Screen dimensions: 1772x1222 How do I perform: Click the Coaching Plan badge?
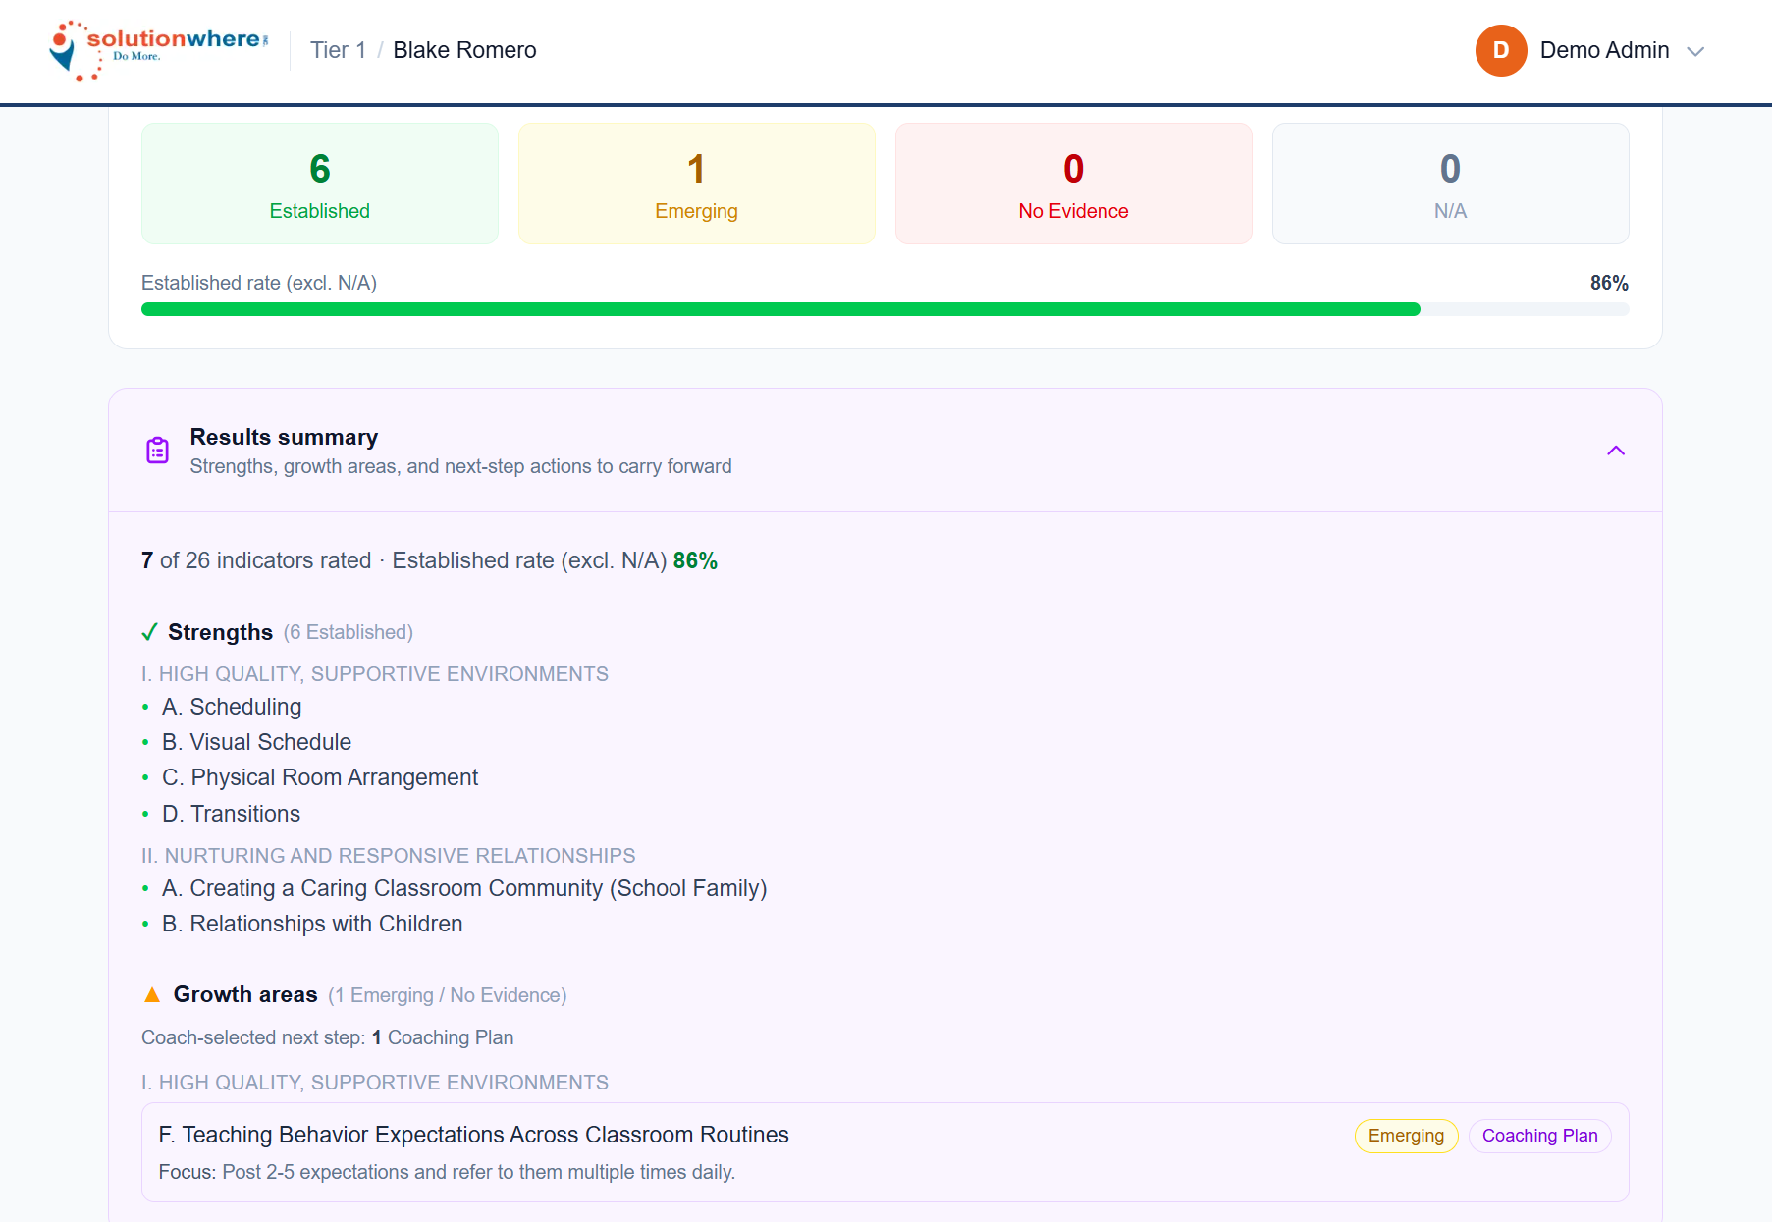[1539, 1136]
